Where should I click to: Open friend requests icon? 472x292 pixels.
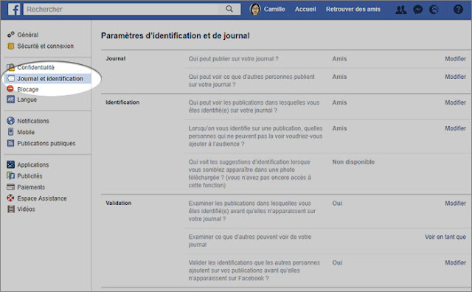point(400,10)
